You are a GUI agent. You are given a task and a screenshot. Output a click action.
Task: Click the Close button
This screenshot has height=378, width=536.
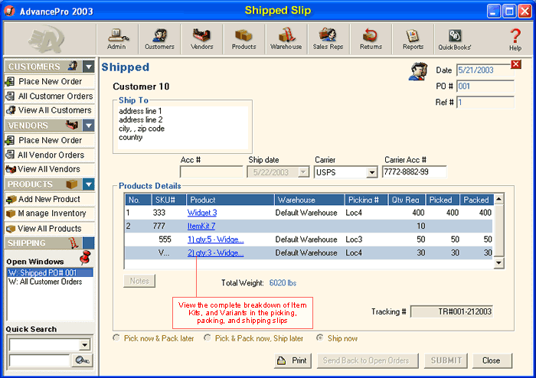pyautogui.click(x=492, y=360)
